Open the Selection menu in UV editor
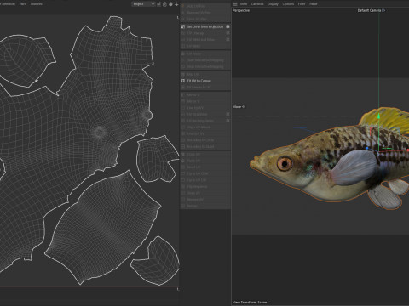Screen dimensions: 409x306 click(x=8, y=4)
